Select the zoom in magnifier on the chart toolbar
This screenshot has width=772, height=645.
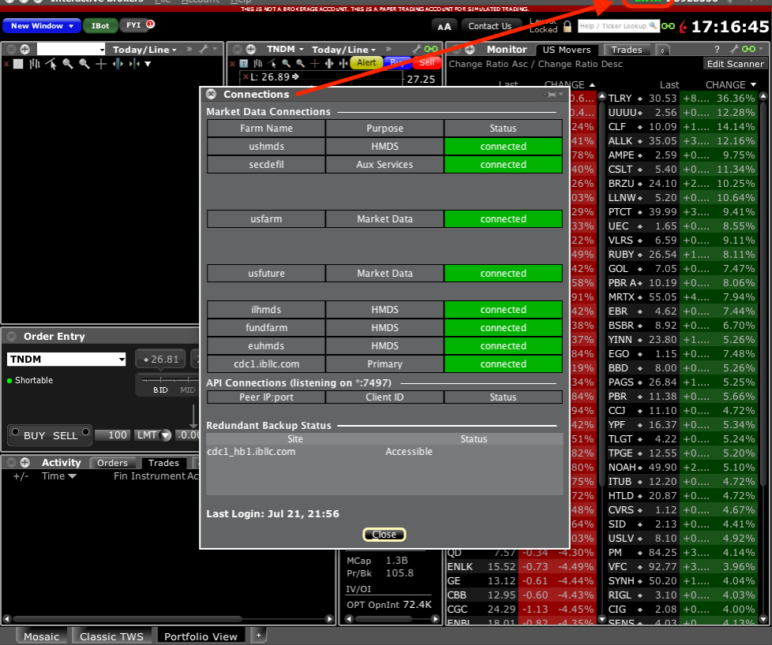(286, 62)
